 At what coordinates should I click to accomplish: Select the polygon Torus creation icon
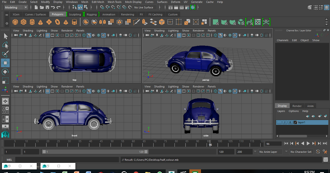click(x=57, y=22)
